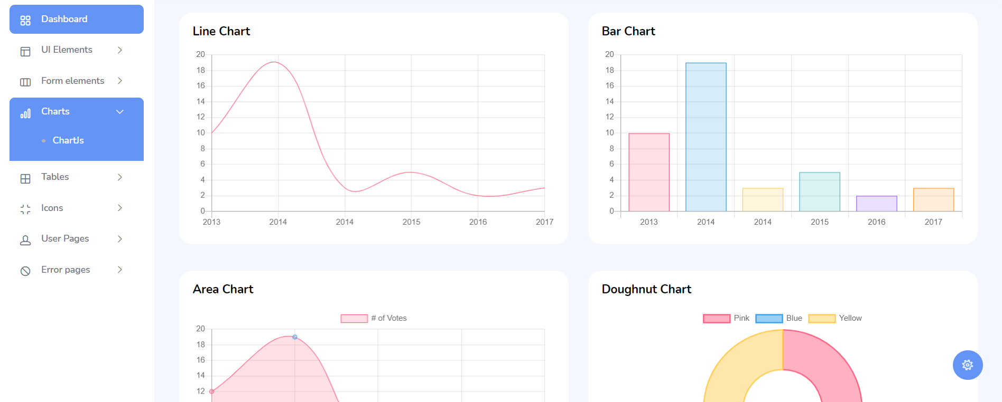Click the teal 2015 bar

pyautogui.click(x=820, y=192)
